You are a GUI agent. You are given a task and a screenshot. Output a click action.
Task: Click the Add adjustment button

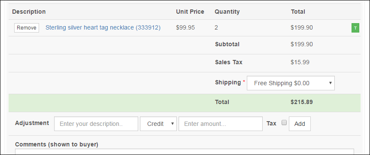pos(300,124)
